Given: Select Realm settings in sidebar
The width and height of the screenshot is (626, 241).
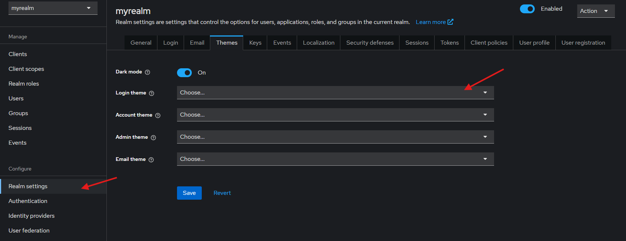Looking at the screenshot, I should tap(53, 186).
